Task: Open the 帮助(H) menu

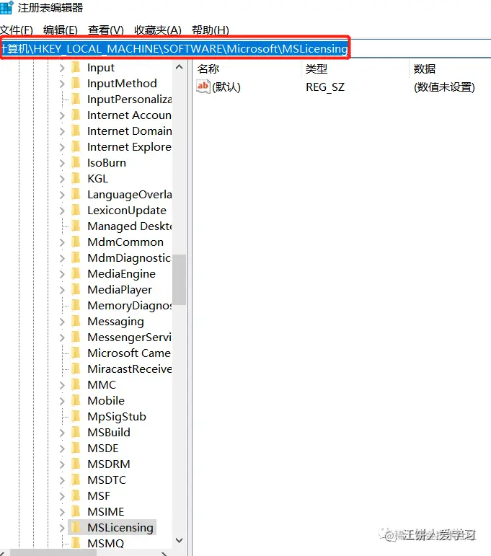Action: (x=211, y=30)
